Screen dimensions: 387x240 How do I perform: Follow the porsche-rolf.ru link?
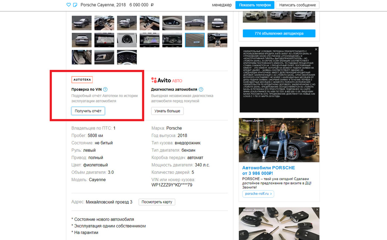click(258, 193)
